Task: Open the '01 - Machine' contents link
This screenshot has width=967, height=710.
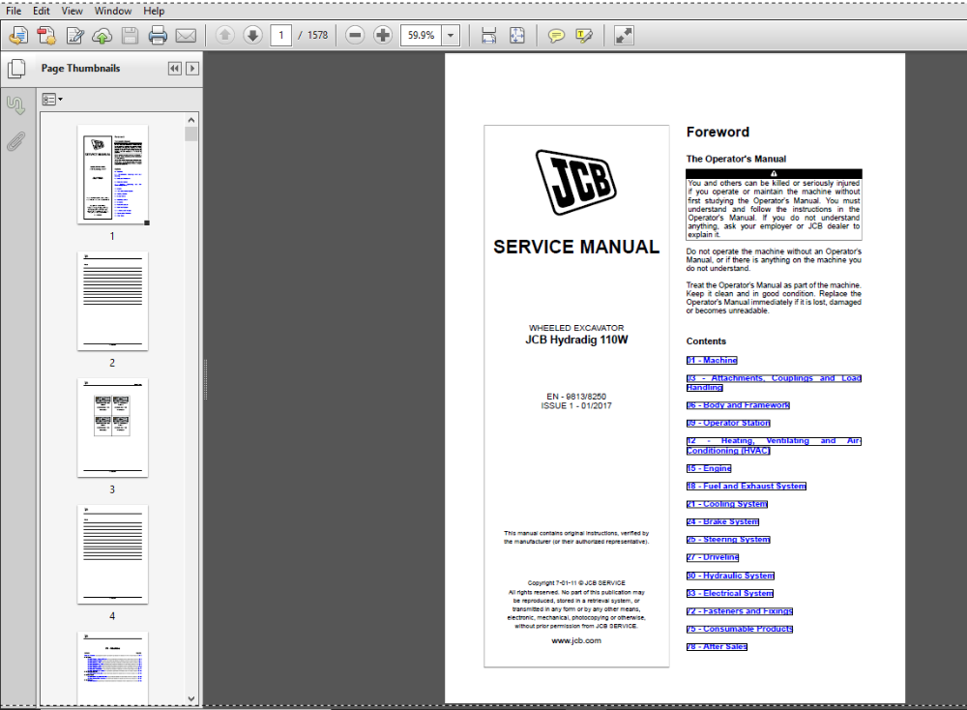Action: click(712, 360)
